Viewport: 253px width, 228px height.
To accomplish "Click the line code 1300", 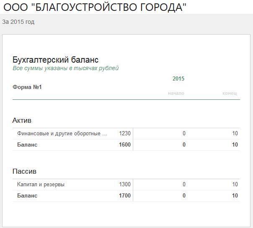I will [125, 184].
